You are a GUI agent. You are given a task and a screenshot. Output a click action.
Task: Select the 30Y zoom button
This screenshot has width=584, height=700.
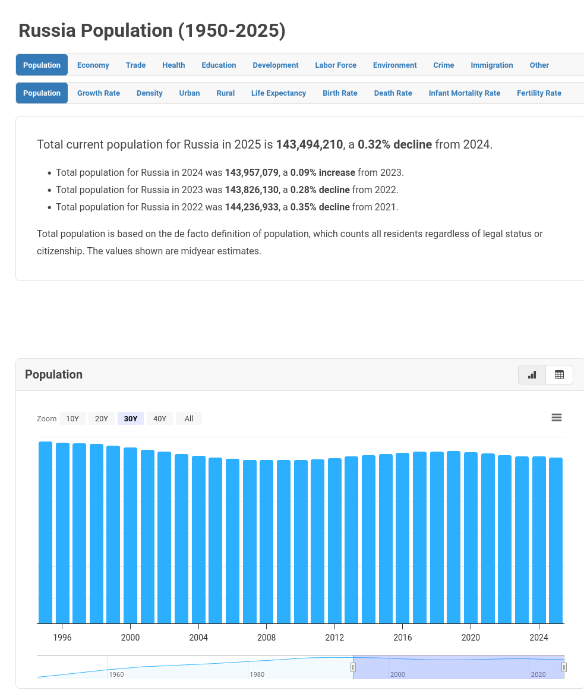coord(130,418)
